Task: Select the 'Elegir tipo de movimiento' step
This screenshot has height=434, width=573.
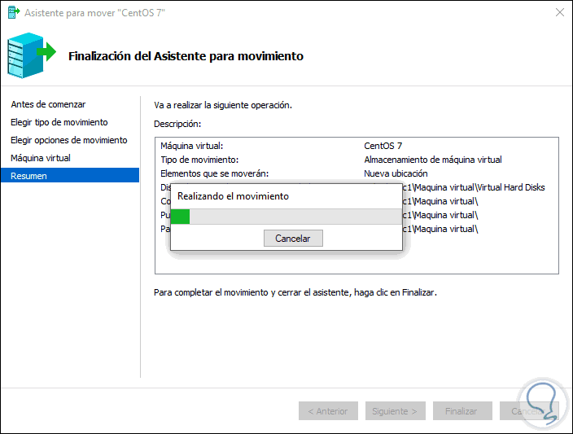Action: [x=59, y=122]
